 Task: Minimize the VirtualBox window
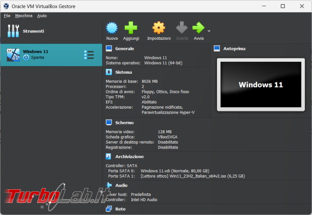pos(264,6)
